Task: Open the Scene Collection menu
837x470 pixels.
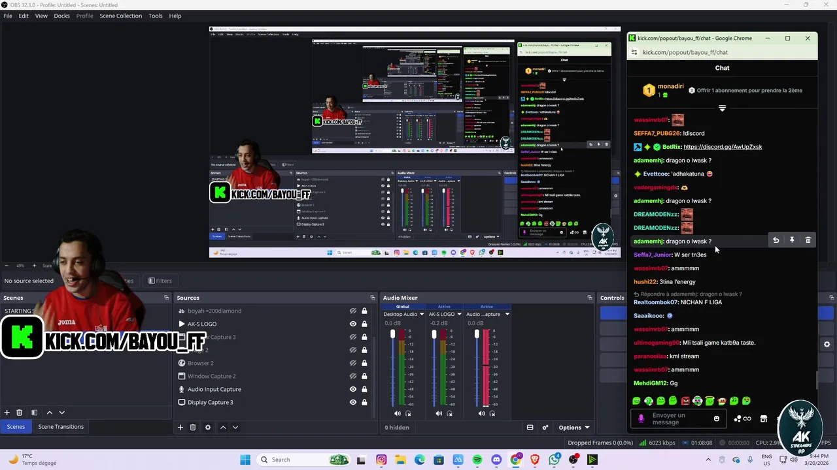Action: [121, 16]
